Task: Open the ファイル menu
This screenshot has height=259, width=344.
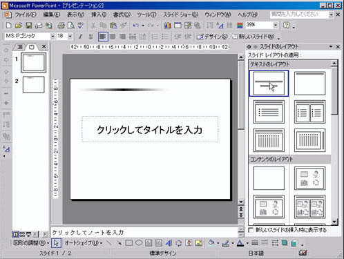Action: coord(26,15)
